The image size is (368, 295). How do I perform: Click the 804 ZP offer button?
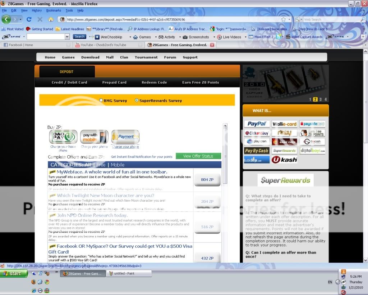click(207, 179)
